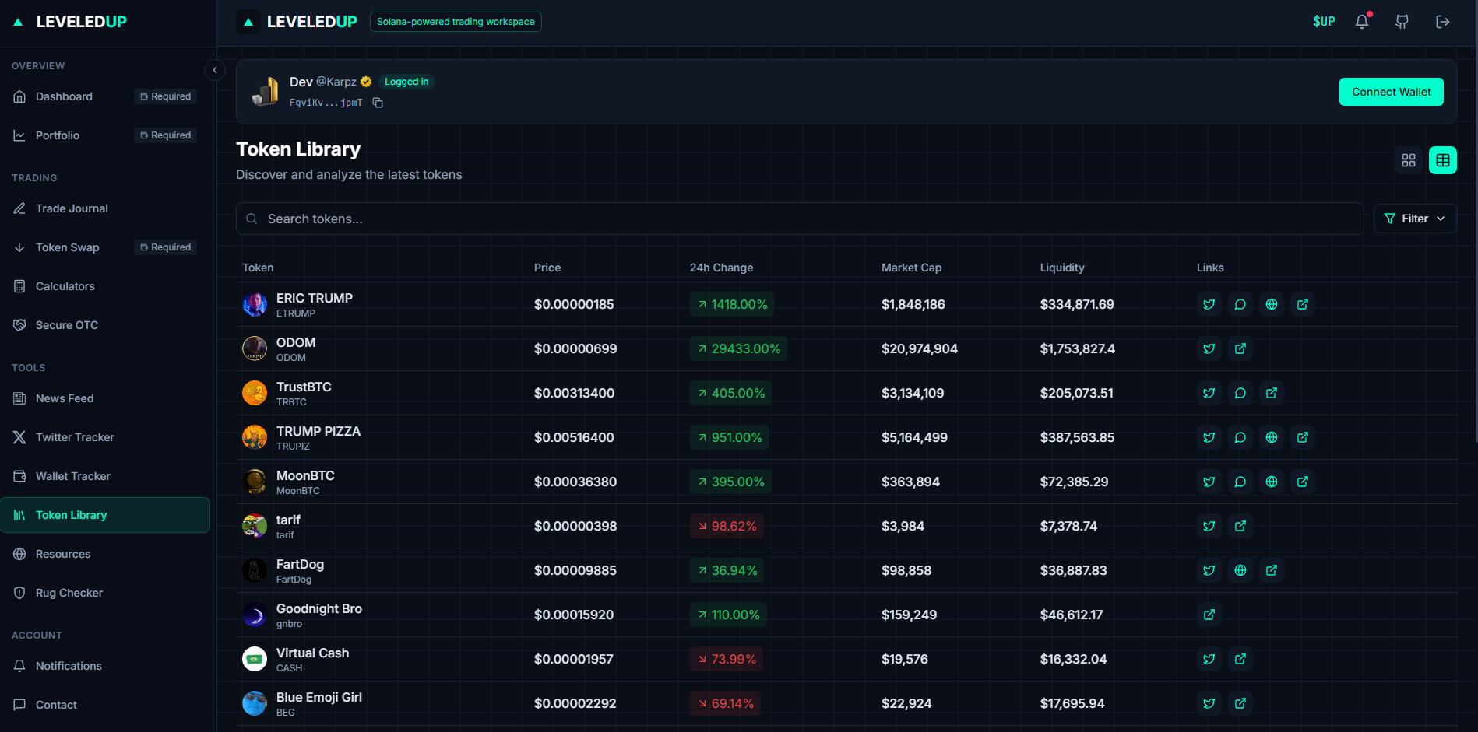Click the Connect Wallet button

pos(1391,91)
